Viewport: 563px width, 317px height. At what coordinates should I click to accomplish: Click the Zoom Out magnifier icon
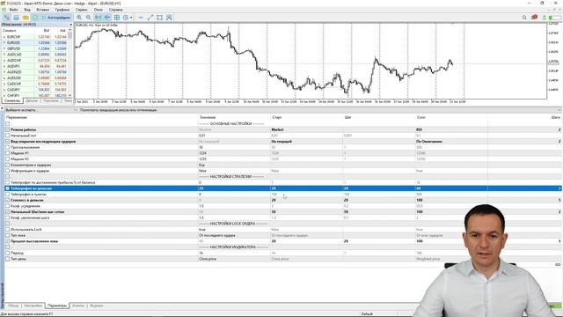(88, 18)
